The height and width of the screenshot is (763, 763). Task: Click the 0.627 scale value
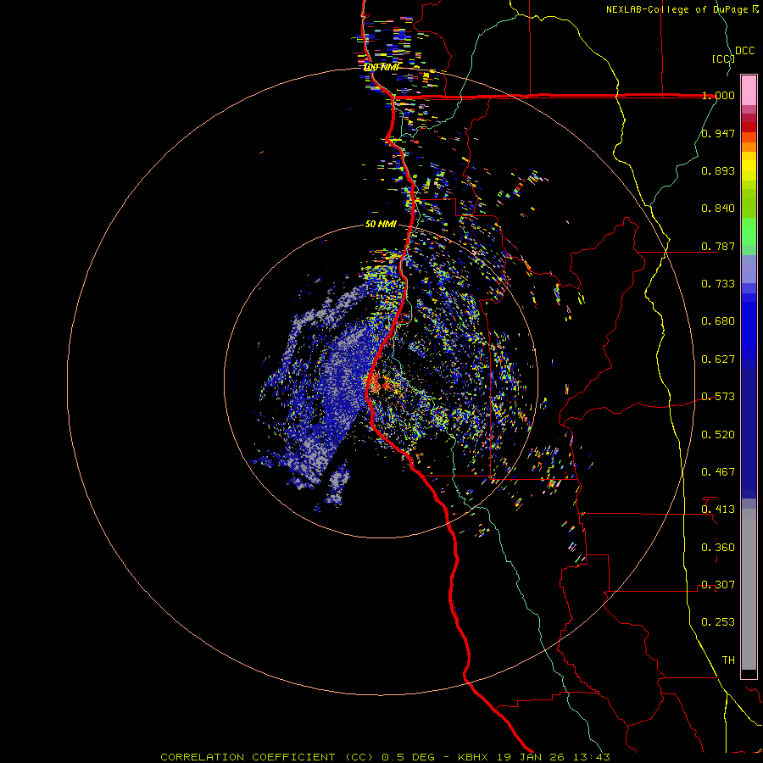click(718, 359)
